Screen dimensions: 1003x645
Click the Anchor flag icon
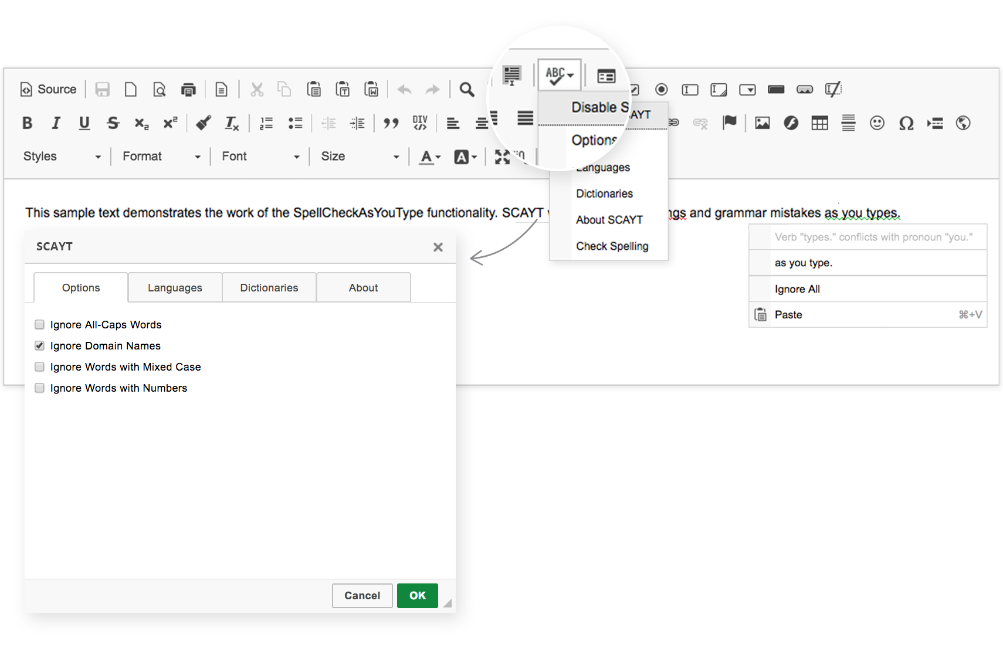[x=730, y=123]
